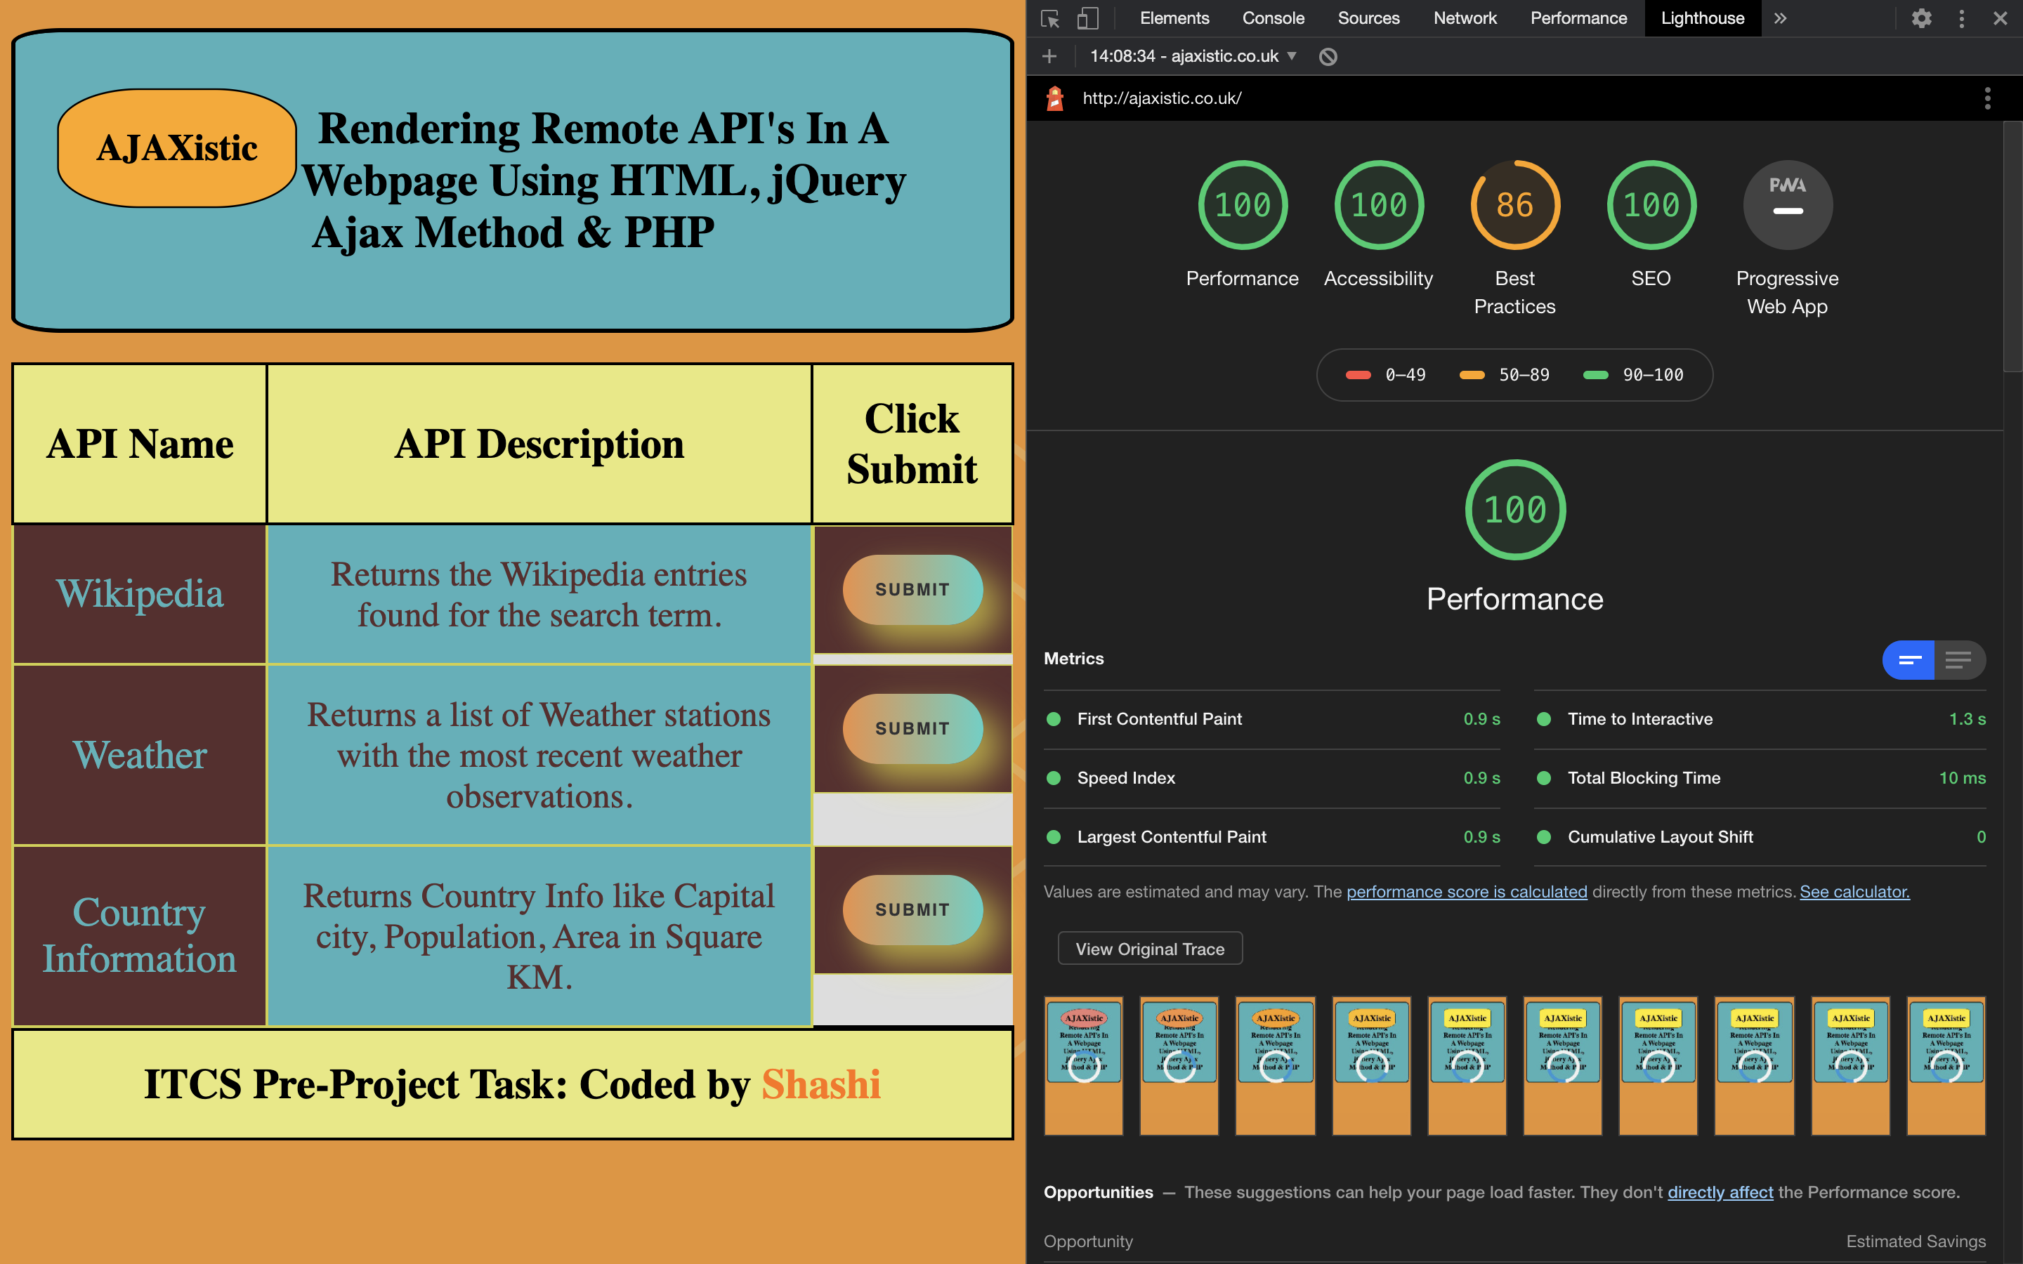
Task: Open the See calculator link
Action: 1854,892
